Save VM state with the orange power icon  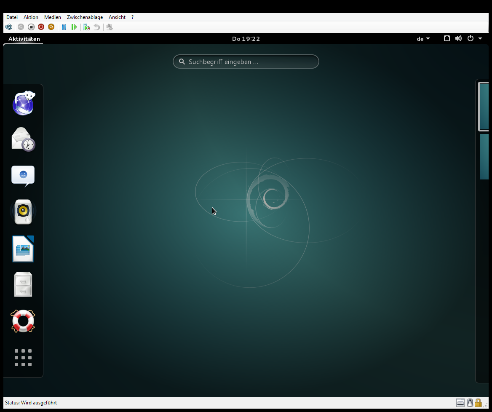[51, 27]
